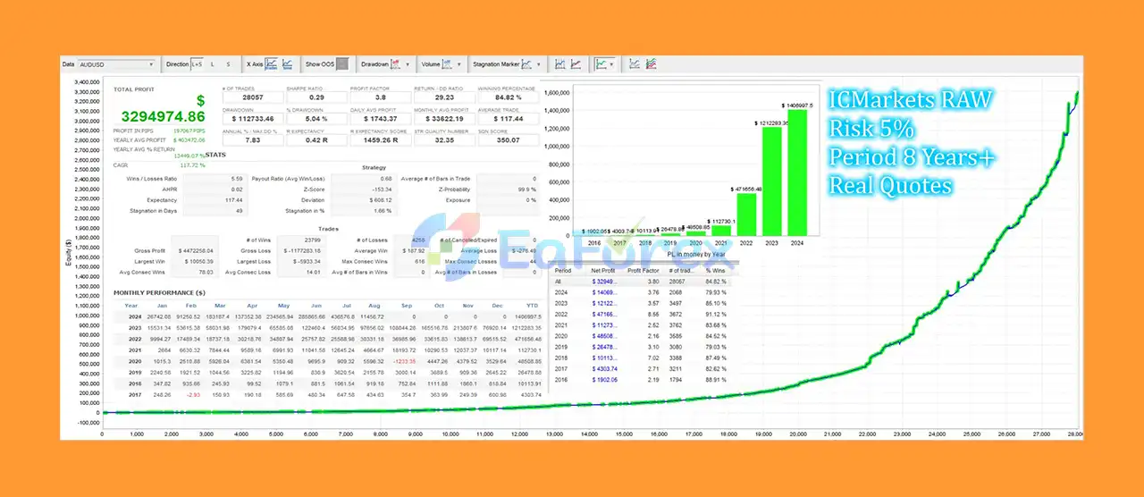
Task: Click the STR Quality Number value 32.35
Action: (443, 139)
